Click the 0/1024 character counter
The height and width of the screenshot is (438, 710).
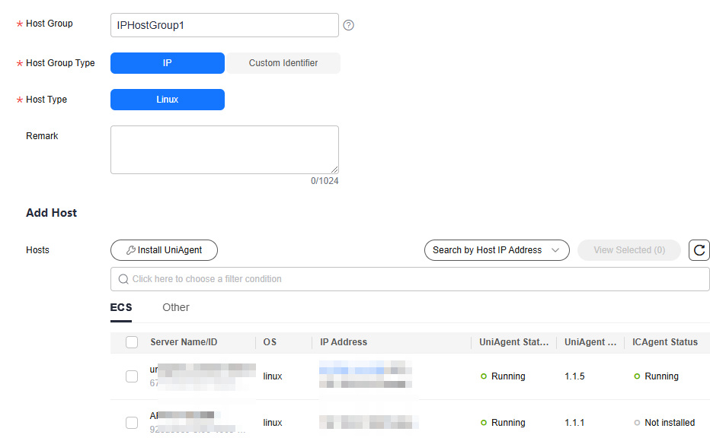click(325, 181)
